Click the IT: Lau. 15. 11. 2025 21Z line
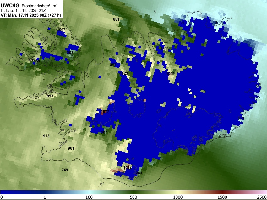 click(x=23, y=11)
